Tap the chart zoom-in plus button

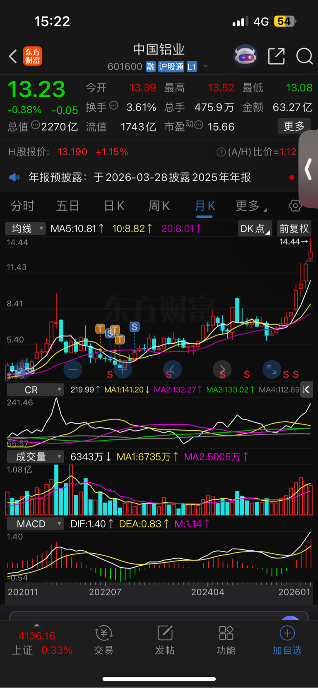tap(123, 369)
